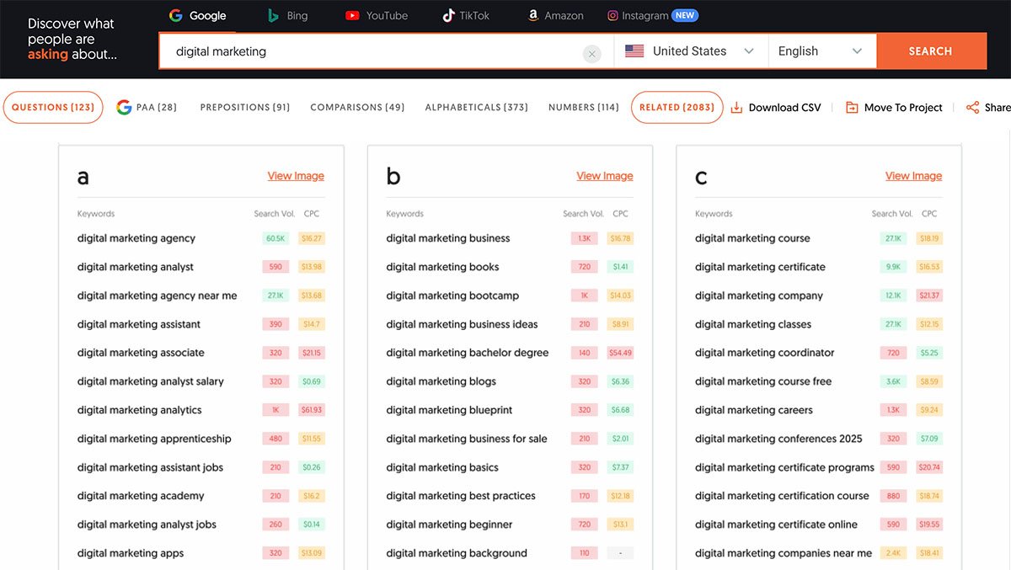This screenshot has width=1011, height=570.
Task: Switch to the Bing source tab
Action: point(287,16)
